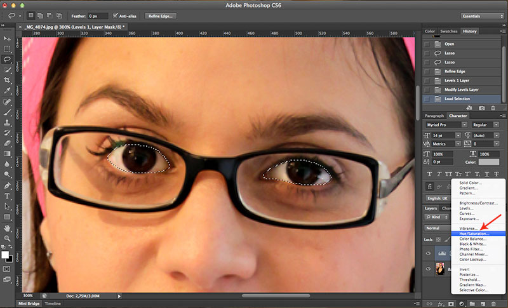The height and width of the screenshot is (308, 508).
Task: Toggle visibility of the Background photo layer
Action: coord(428,270)
